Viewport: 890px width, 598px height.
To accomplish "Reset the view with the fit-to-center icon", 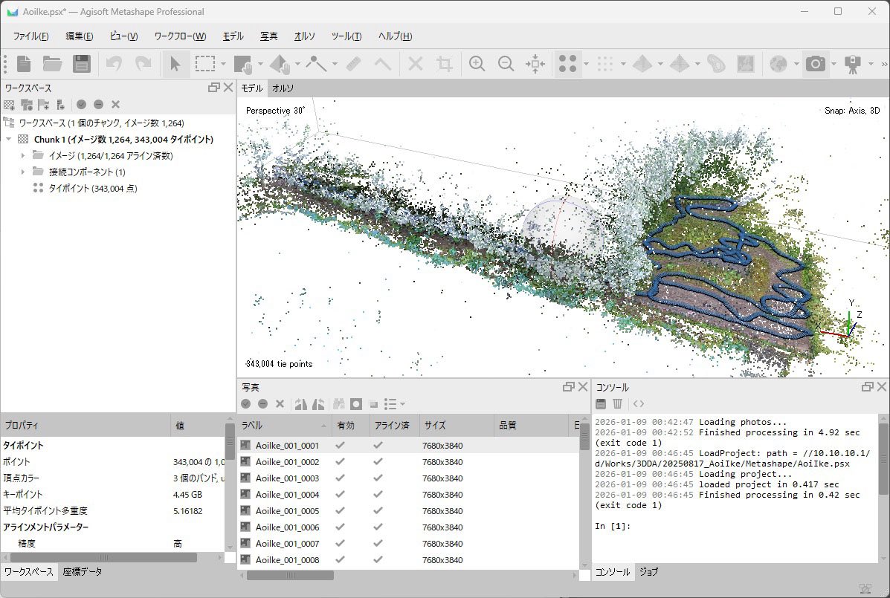I will pyautogui.click(x=535, y=63).
